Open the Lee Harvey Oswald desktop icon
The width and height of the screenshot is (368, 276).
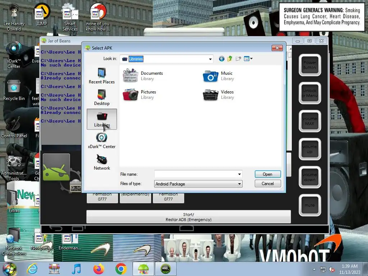[x=14, y=17]
